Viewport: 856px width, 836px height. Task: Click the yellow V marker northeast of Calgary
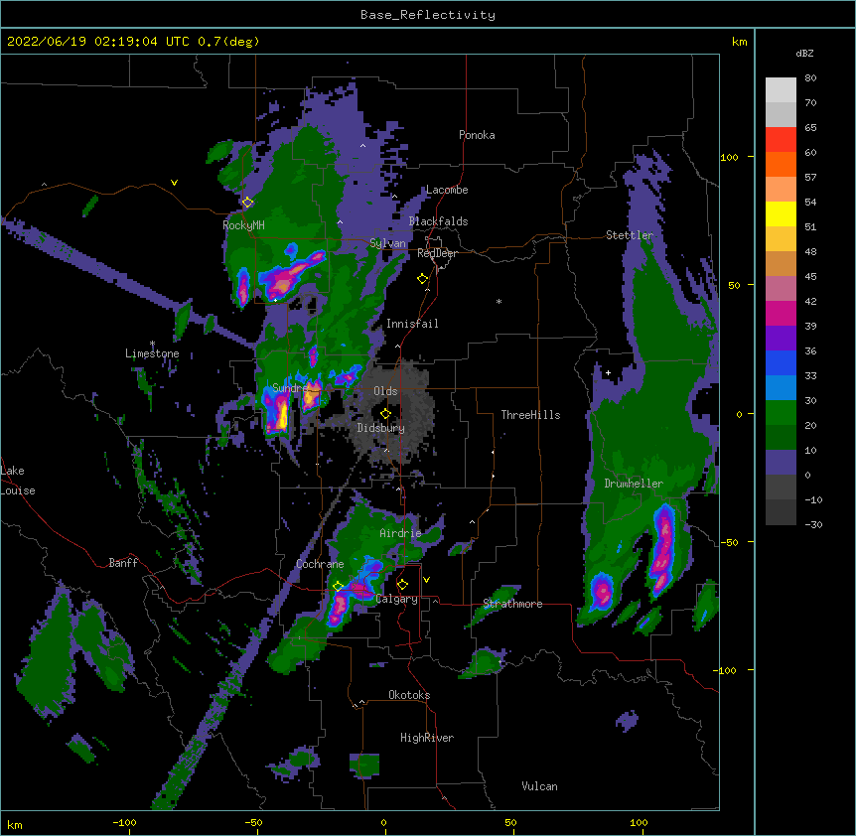426,580
